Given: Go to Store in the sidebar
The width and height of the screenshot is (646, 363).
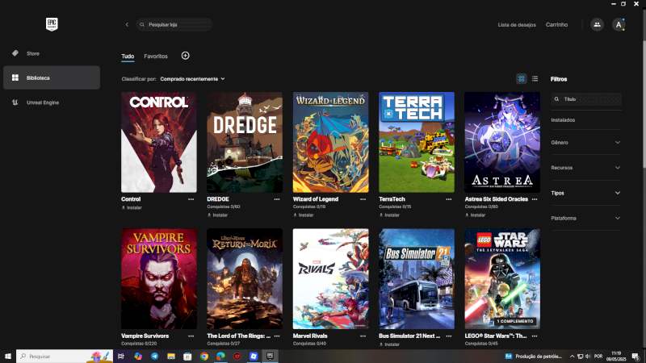Looking at the screenshot, I should 32,53.
